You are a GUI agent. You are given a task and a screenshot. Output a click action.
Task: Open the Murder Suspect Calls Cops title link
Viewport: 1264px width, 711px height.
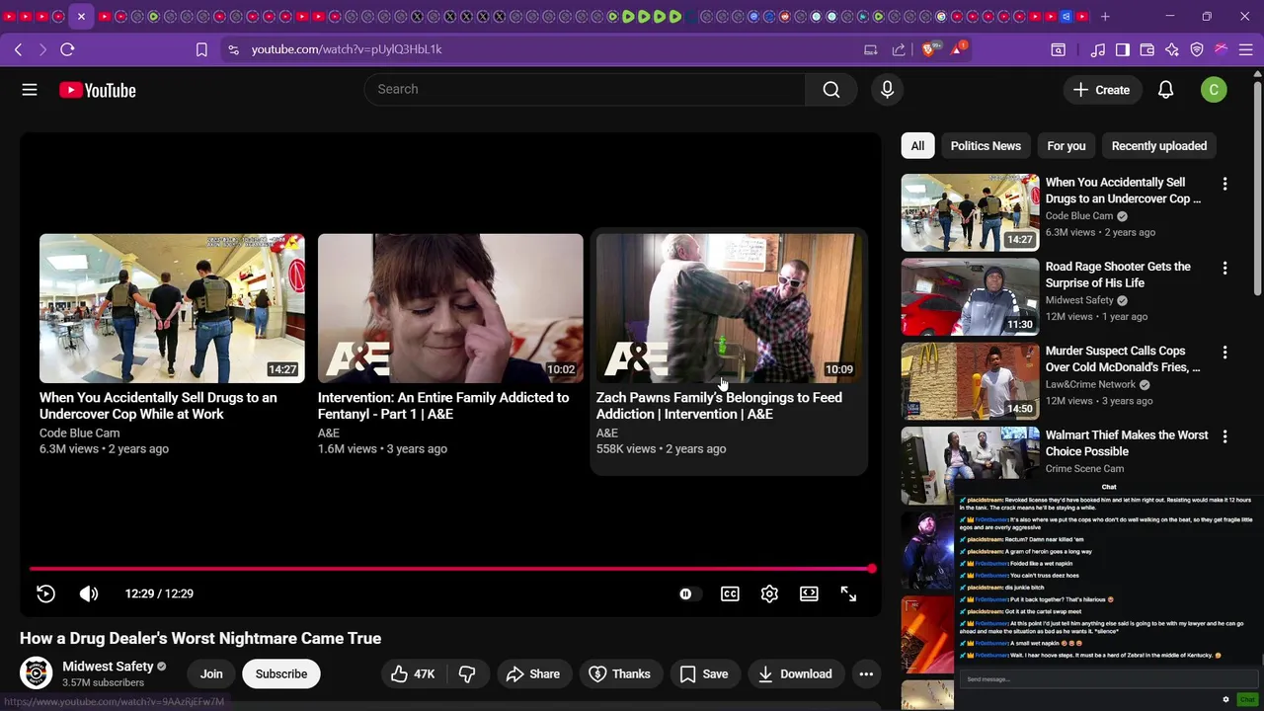1123,358
